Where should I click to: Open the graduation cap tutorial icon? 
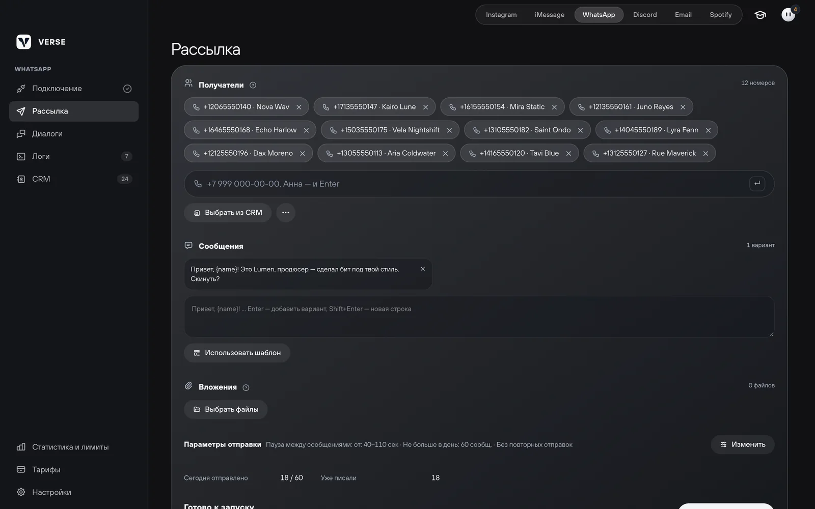[760, 15]
